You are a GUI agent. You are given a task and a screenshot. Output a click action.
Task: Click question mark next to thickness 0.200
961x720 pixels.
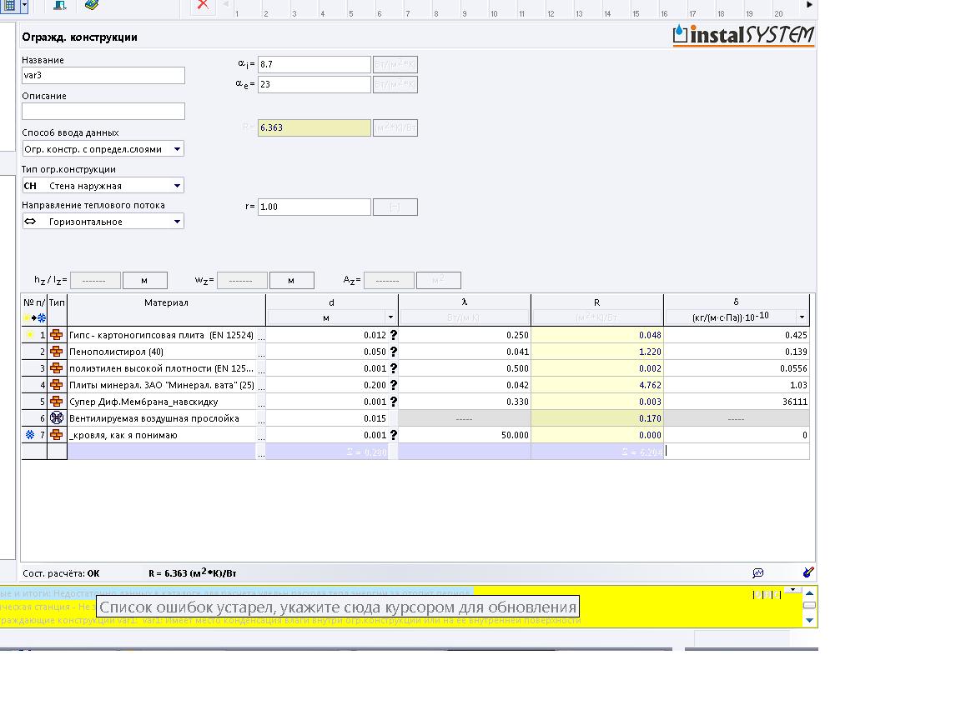point(394,385)
